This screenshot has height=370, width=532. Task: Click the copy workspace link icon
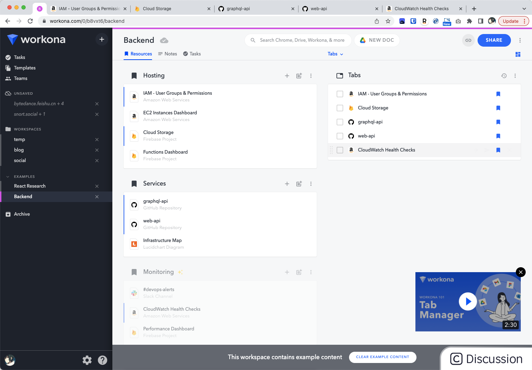coord(468,40)
